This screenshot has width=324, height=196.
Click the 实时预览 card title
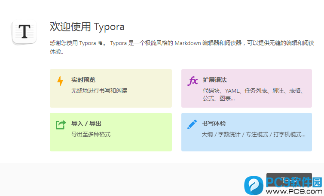click(x=83, y=80)
